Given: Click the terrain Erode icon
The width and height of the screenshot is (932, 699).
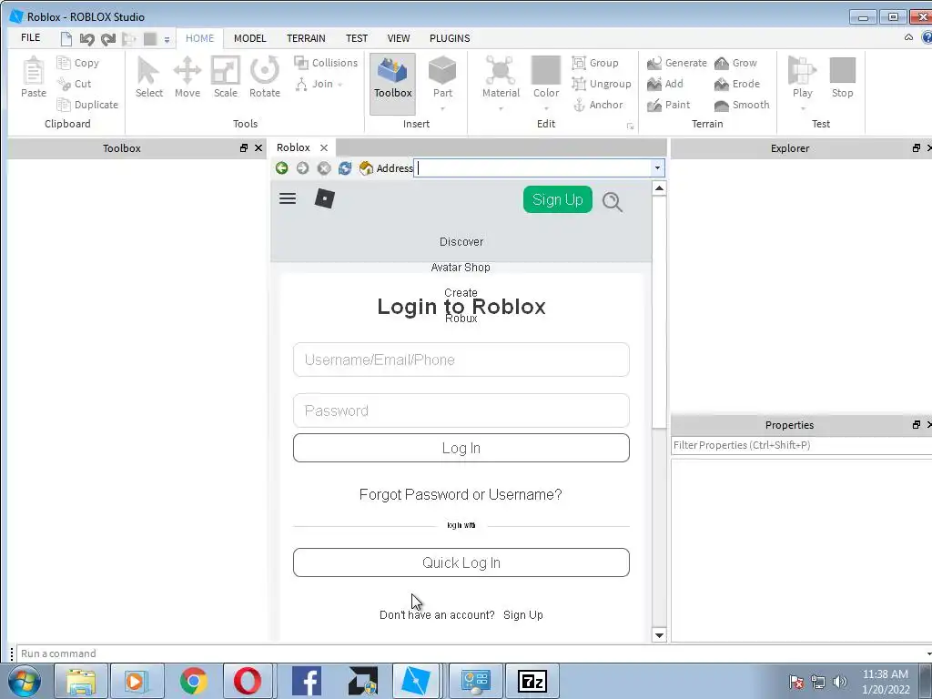Looking at the screenshot, I should tap(722, 84).
